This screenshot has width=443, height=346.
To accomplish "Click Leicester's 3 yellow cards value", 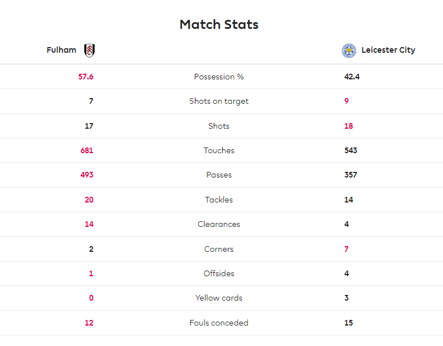I will (346, 298).
